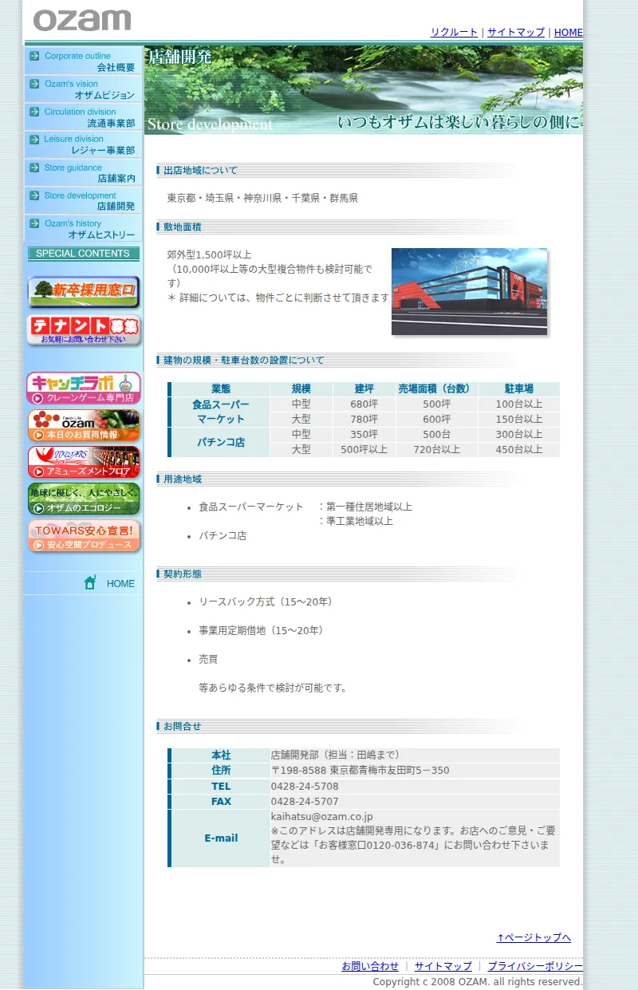
Task: Open the オザムのエコロジー banner
Action: pos(84,499)
